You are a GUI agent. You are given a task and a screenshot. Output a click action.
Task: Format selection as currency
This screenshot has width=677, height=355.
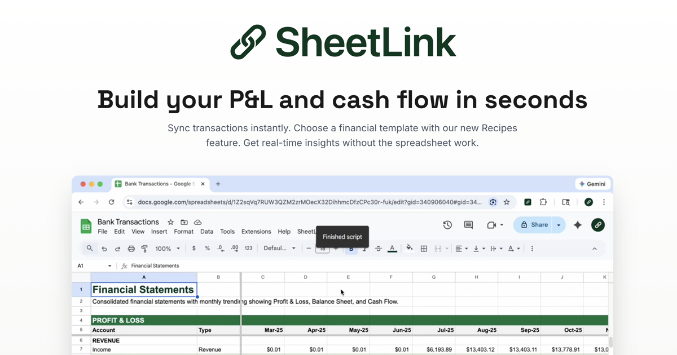click(194, 248)
